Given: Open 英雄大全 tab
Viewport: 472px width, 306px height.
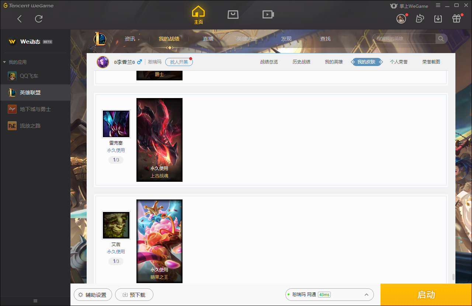Looking at the screenshot, I should coord(247,39).
